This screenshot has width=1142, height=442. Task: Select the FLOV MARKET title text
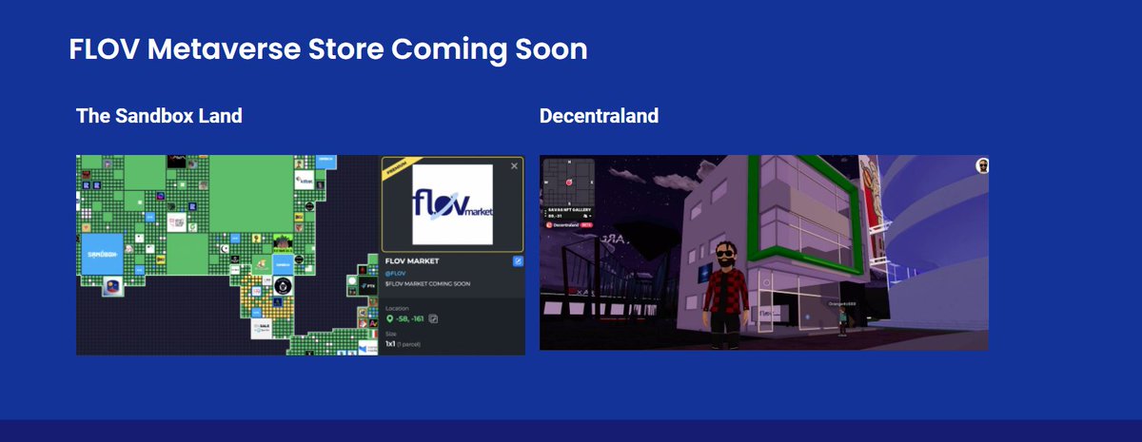click(x=412, y=260)
